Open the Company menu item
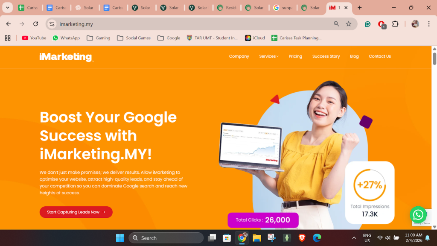437x246 pixels. click(x=239, y=56)
